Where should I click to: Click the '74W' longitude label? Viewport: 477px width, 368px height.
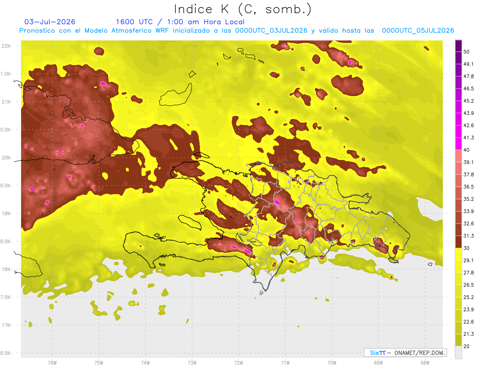coord(145,363)
